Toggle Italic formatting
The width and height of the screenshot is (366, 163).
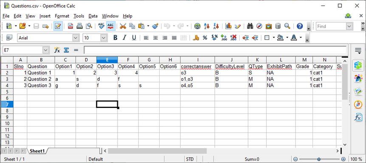[124, 38]
